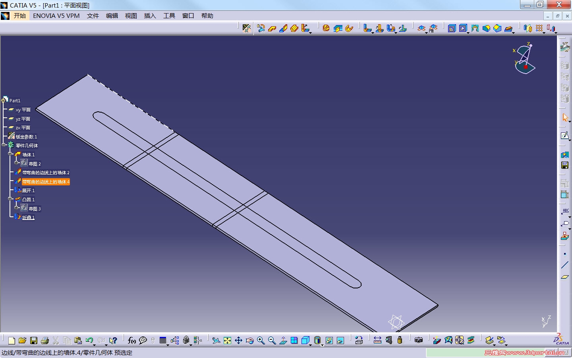Screen dimensions: 572x358
Task: Expand the 凸圆.1 tree node
Action: [10, 198]
